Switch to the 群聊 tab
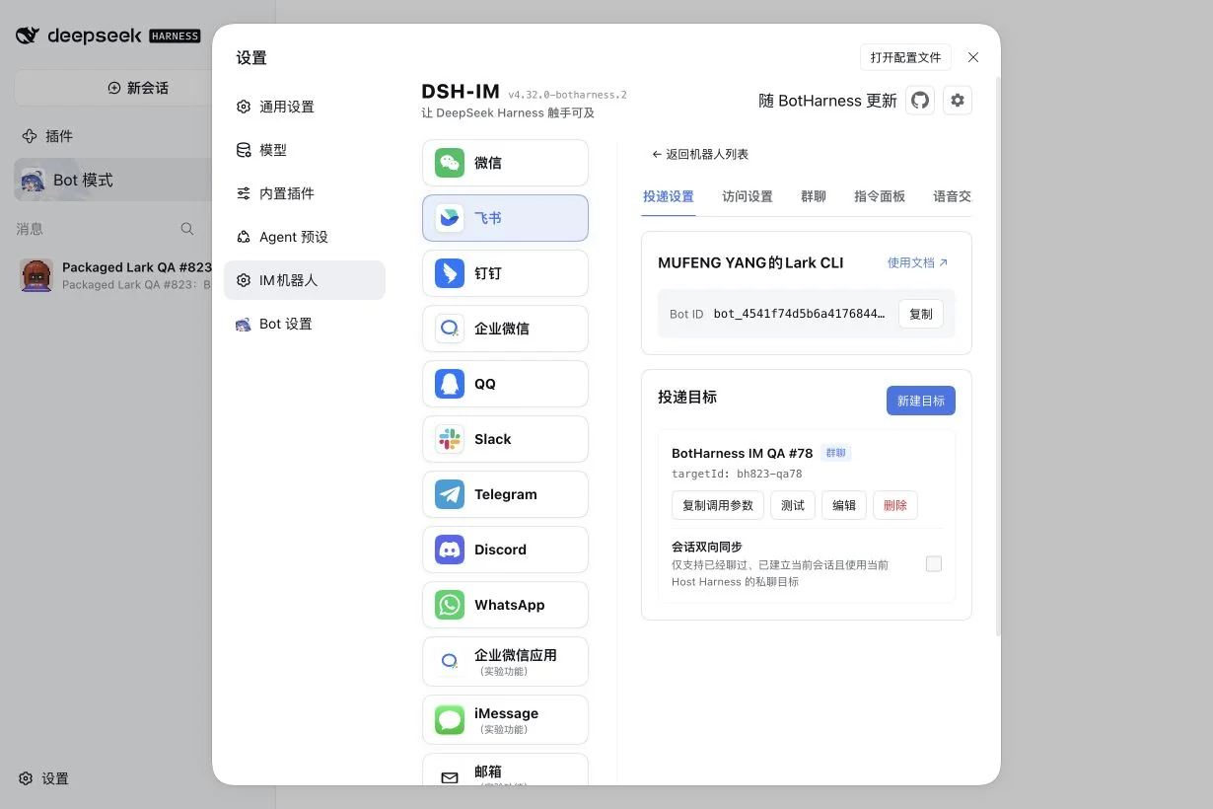 [x=814, y=196]
